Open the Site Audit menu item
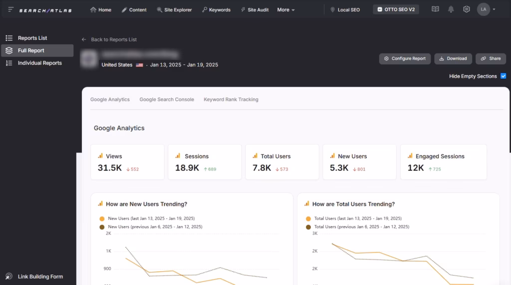511x285 pixels. pos(255,10)
